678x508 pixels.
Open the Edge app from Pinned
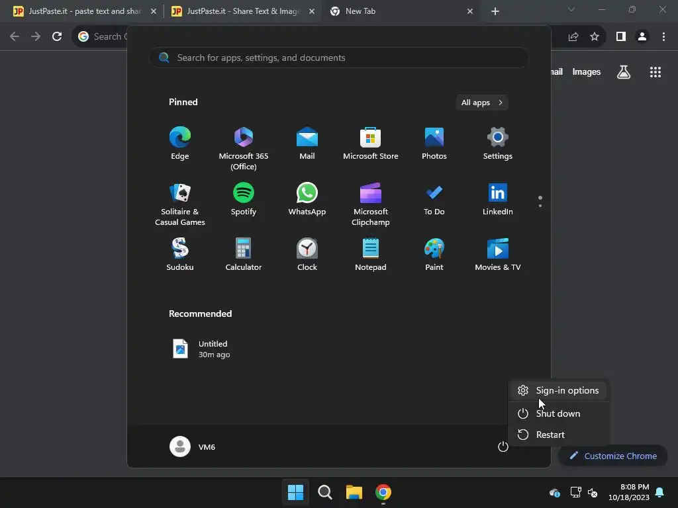[180, 144]
